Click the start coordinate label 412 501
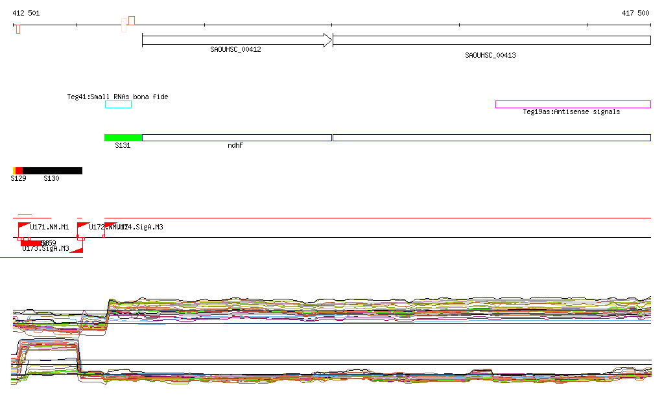The width and height of the screenshot is (664, 396). click(26, 13)
